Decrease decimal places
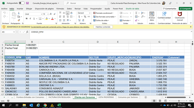The width and height of the screenshot is (194, 108). pos(83,20)
